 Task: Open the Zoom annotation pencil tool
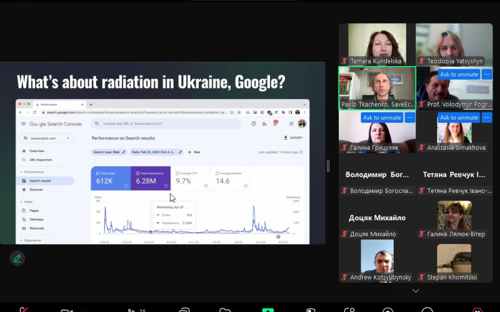click(x=17, y=258)
